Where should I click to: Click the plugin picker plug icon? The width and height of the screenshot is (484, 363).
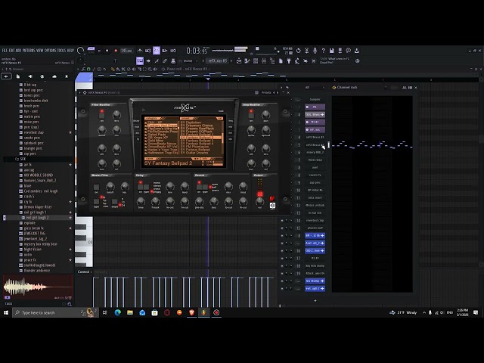tap(289, 60)
